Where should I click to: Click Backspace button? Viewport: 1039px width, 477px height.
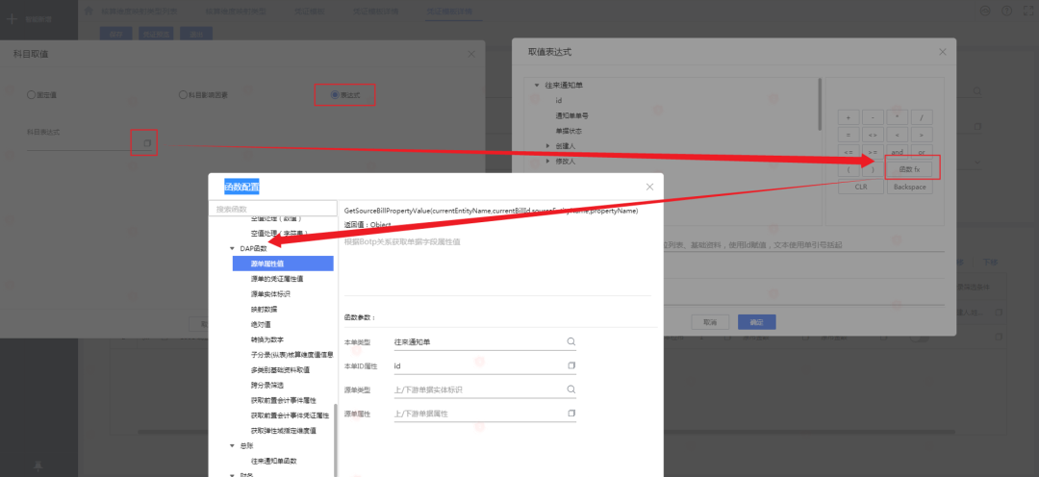click(x=909, y=187)
